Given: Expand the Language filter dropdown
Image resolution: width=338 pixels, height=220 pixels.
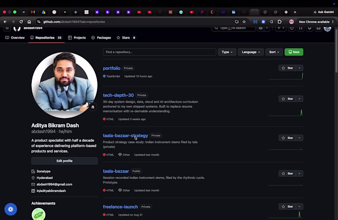Looking at the screenshot, I should [251, 52].
